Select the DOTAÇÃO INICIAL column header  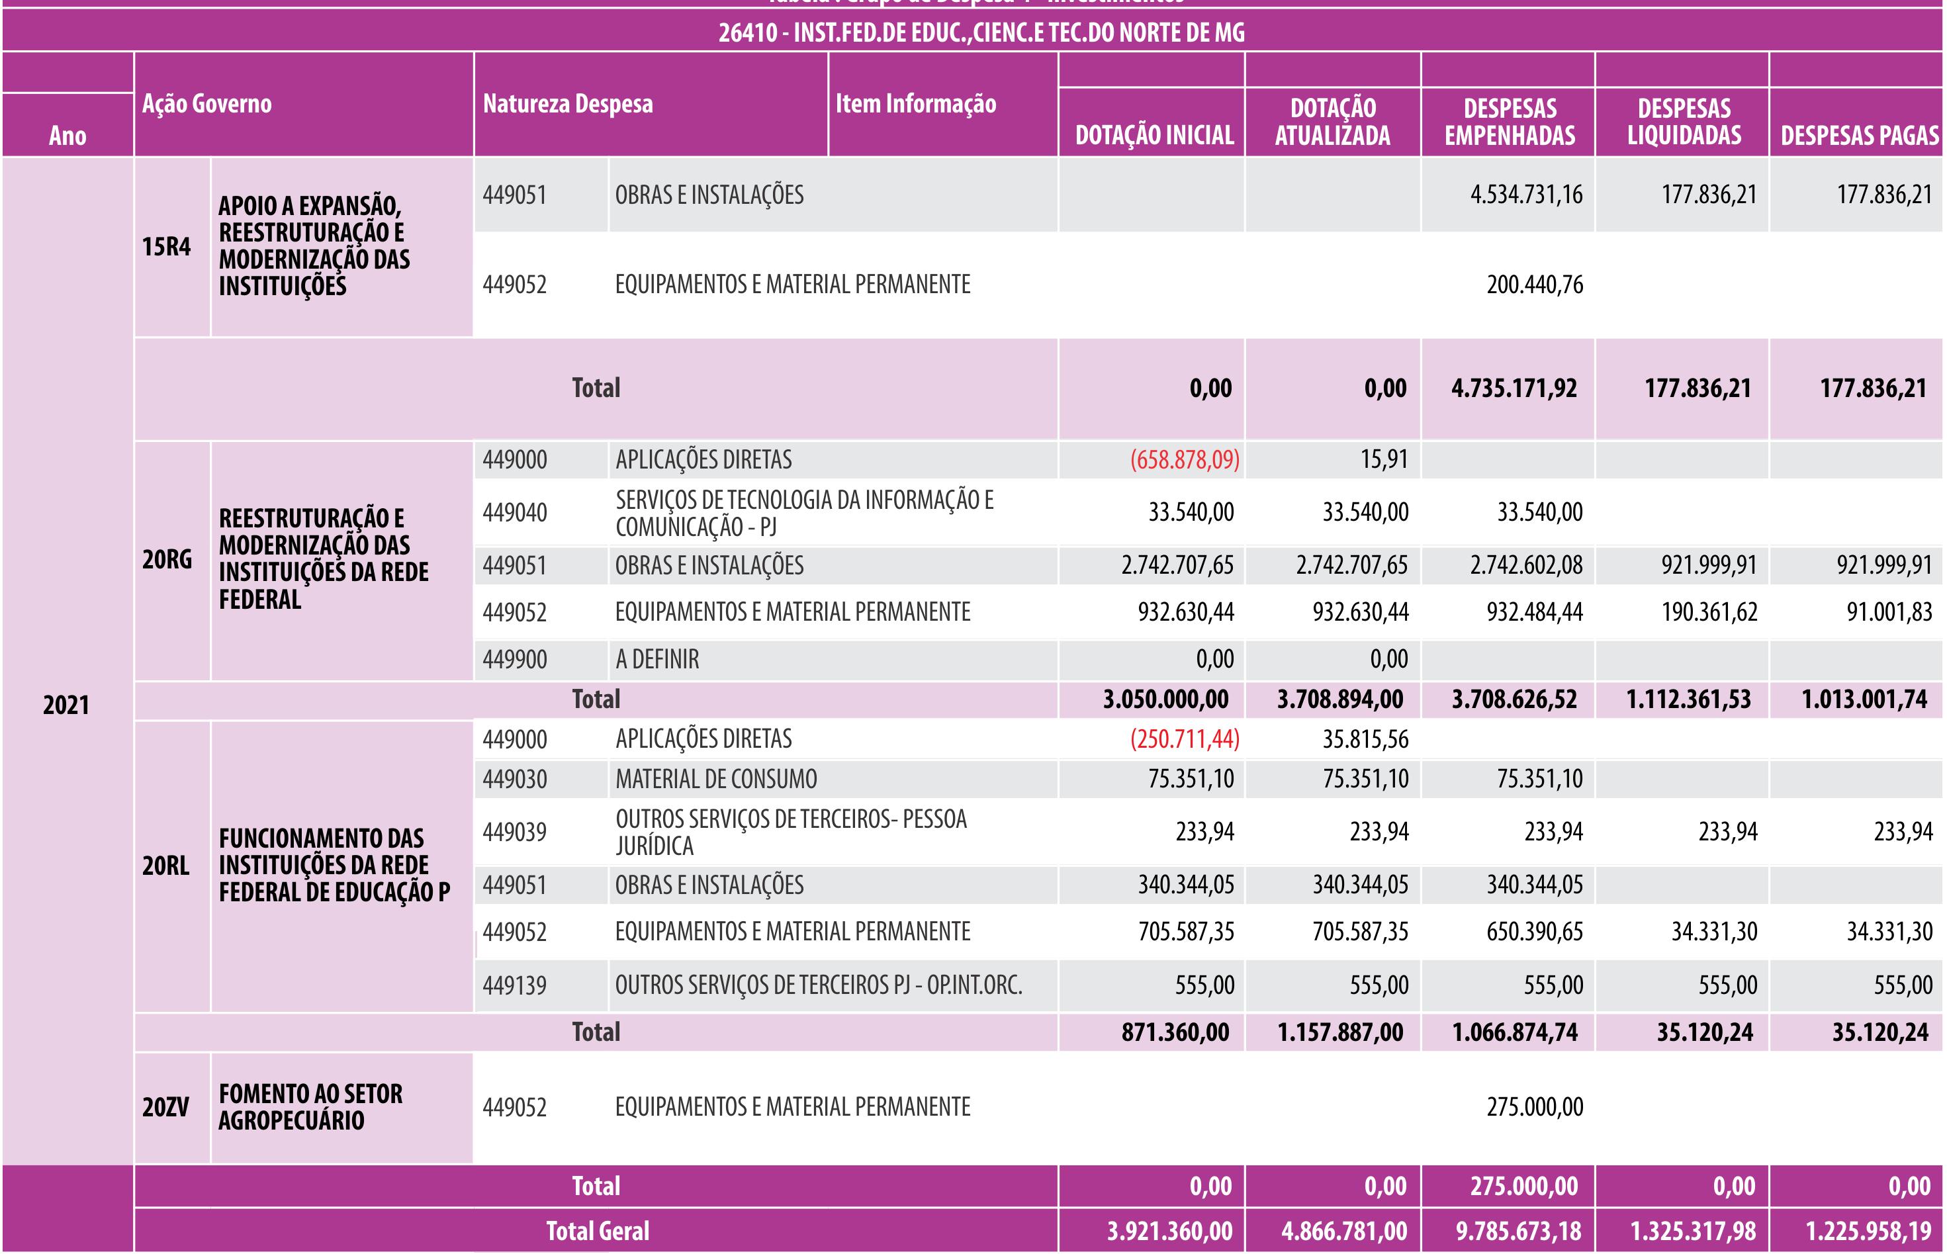1154,135
